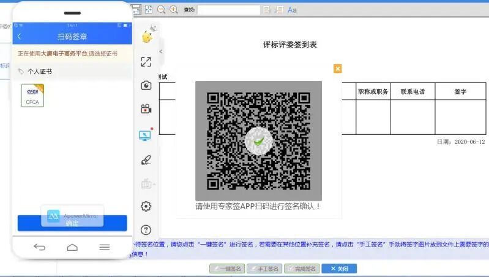489x277 pixels.
Task: Select the CFCA personal certificate
Action: pyautogui.click(x=32, y=96)
